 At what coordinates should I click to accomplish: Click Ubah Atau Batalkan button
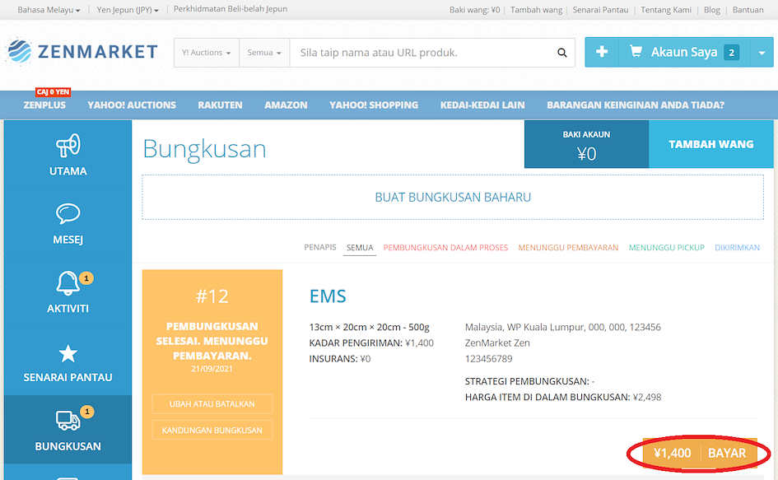[212, 404]
